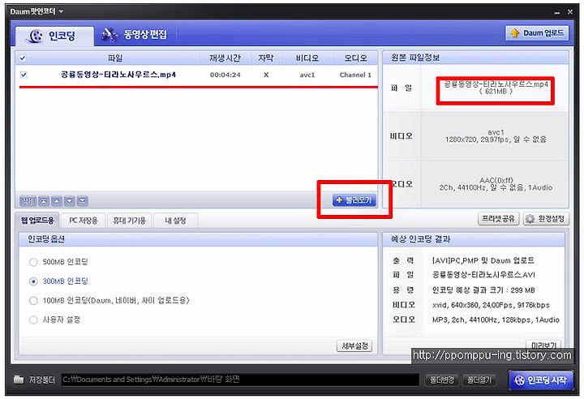
Task: Click the Channel 1 audio cell
Action: pos(355,75)
